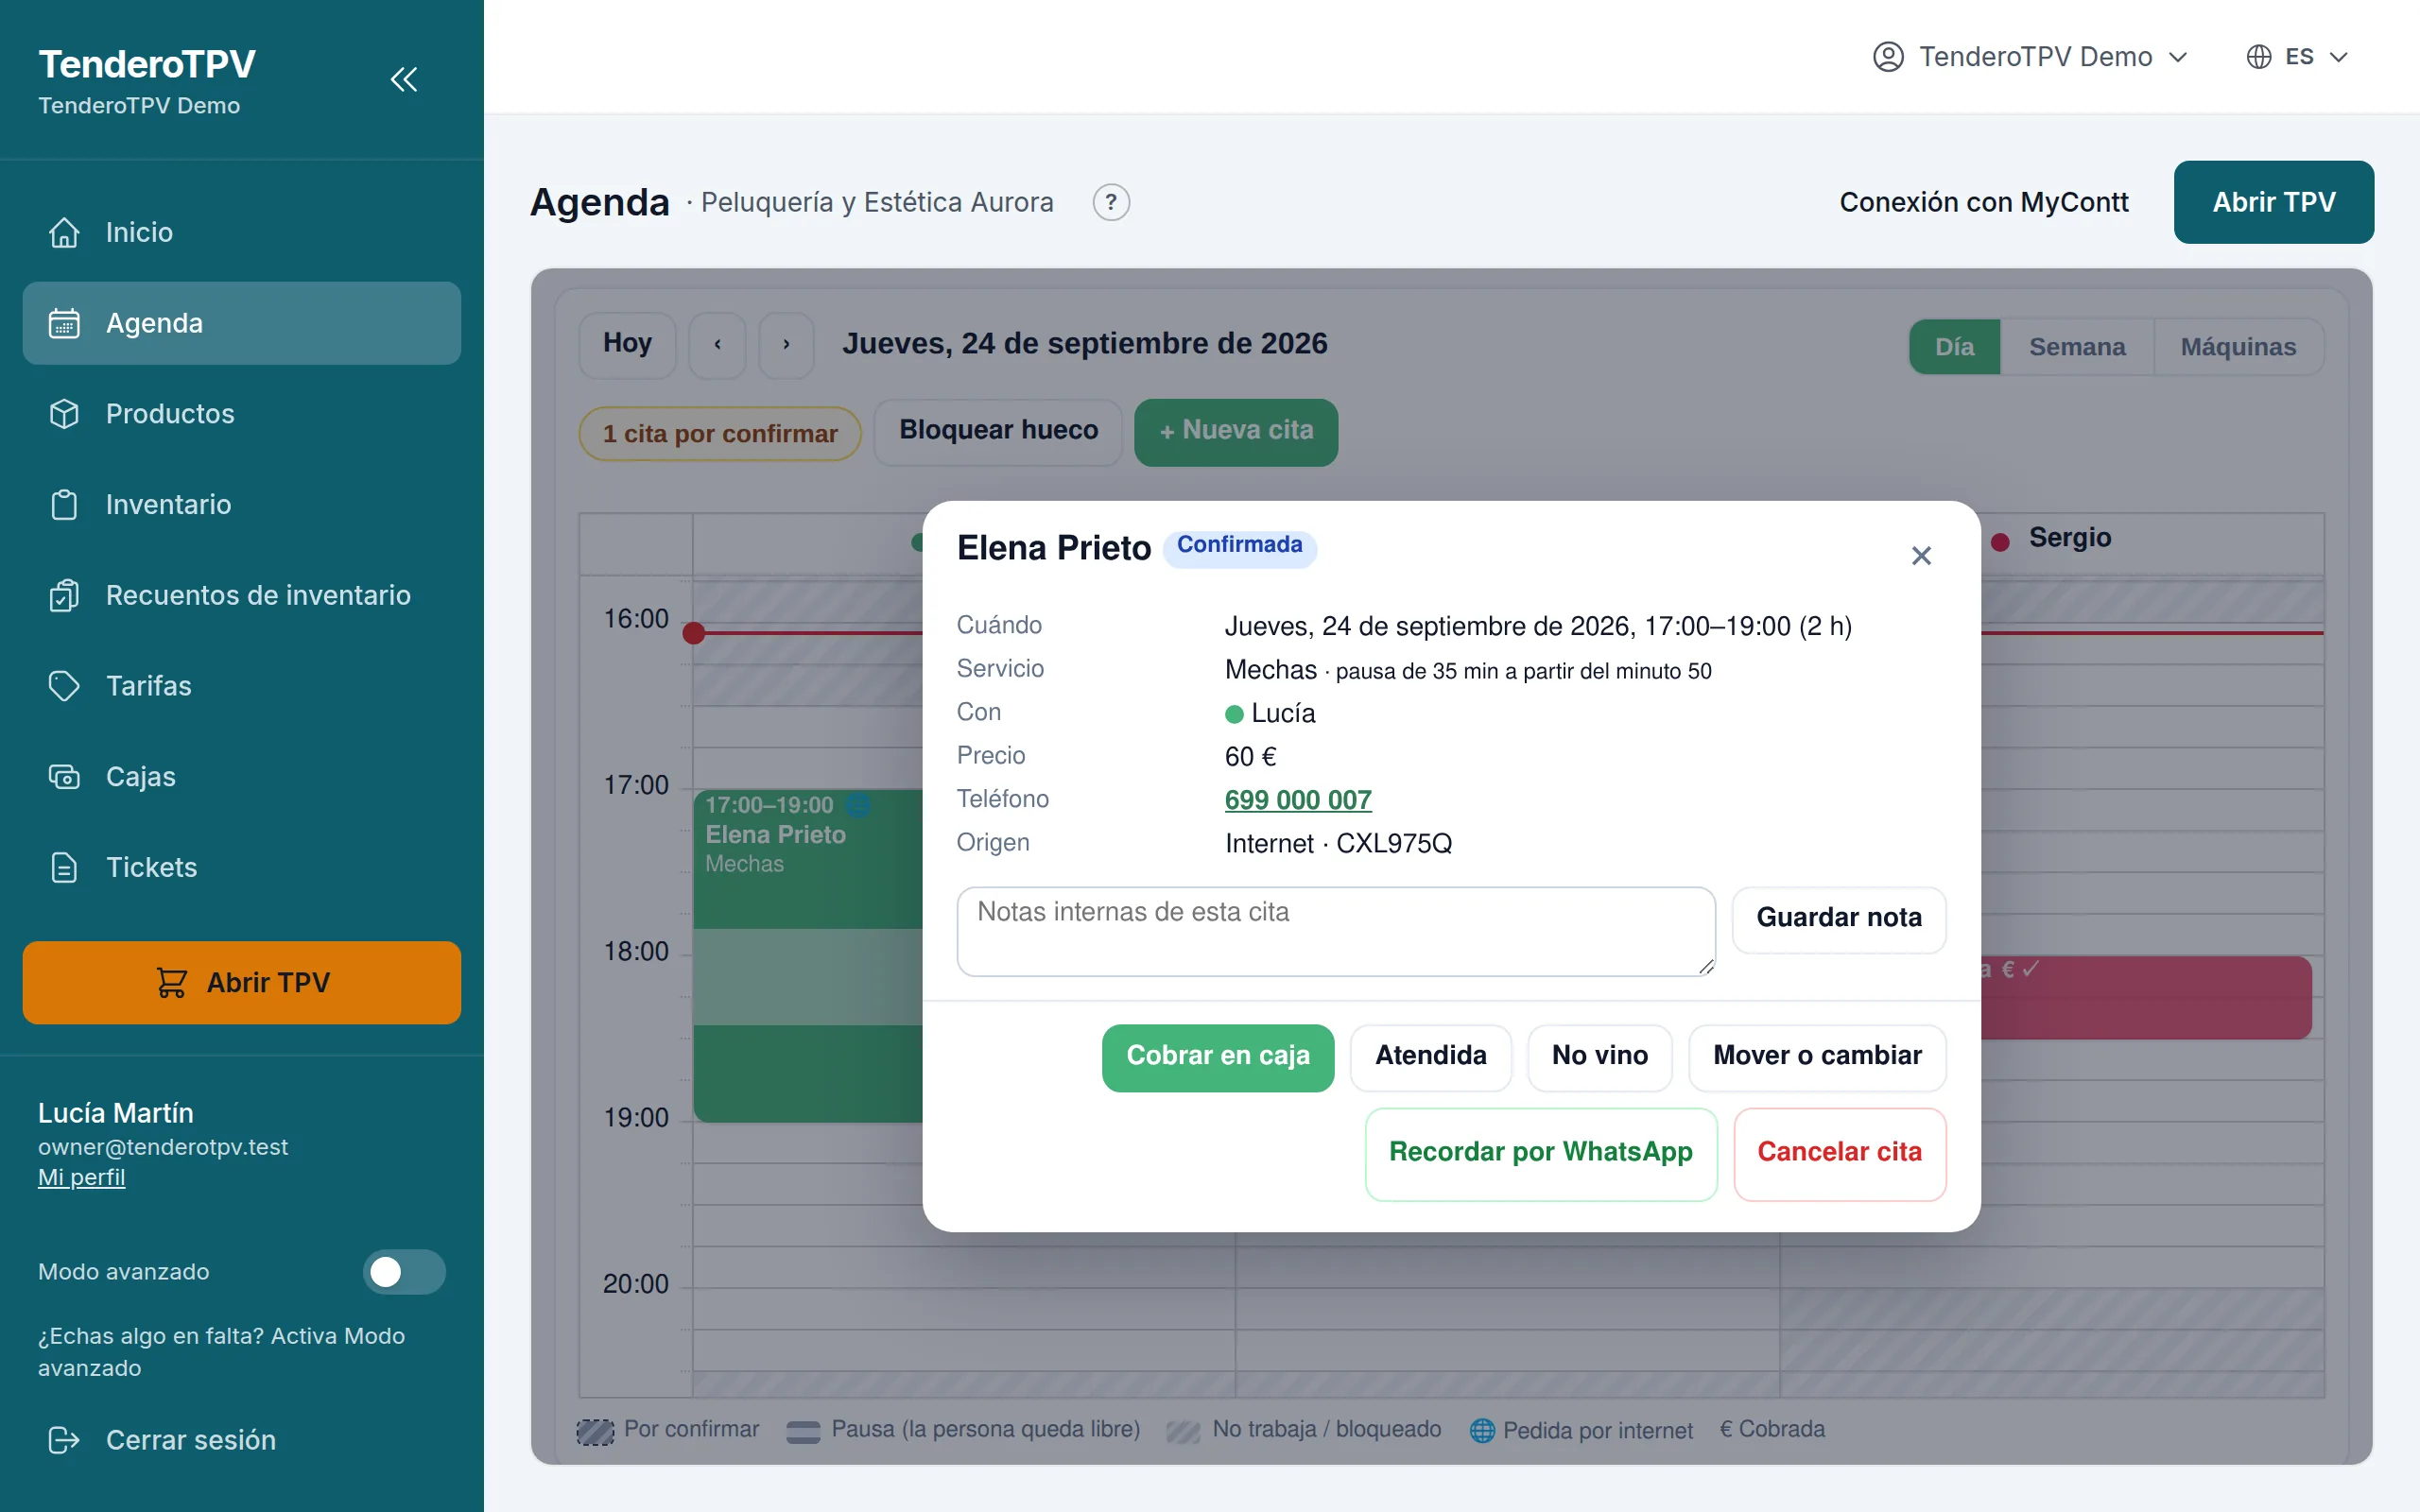Collapse the sidebar with double-chevron icon
The height and width of the screenshot is (1512, 2420).
[403, 79]
